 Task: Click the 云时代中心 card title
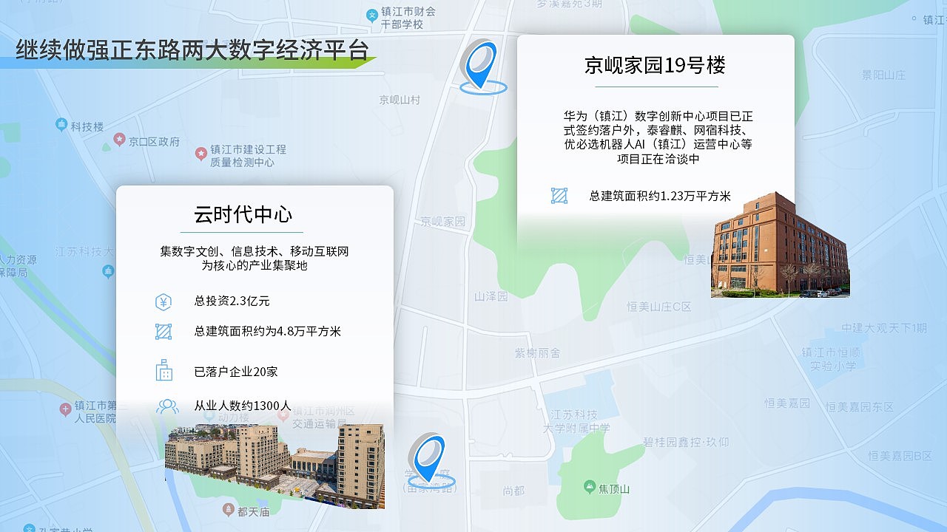click(x=242, y=215)
